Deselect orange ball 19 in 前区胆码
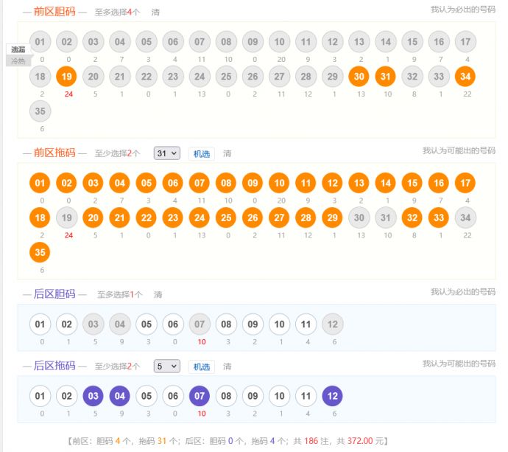This screenshot has height=452, width=508. (x=66, y=76)
